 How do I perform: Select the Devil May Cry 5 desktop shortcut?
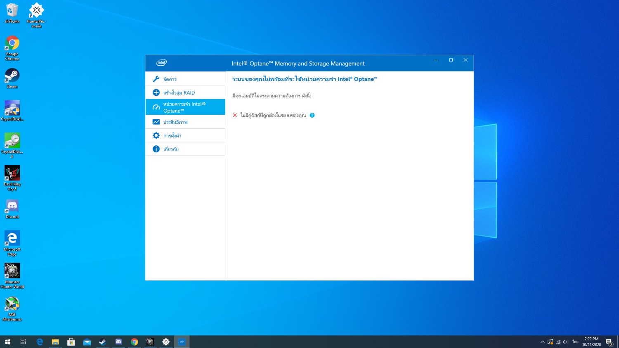click(12, 178)
